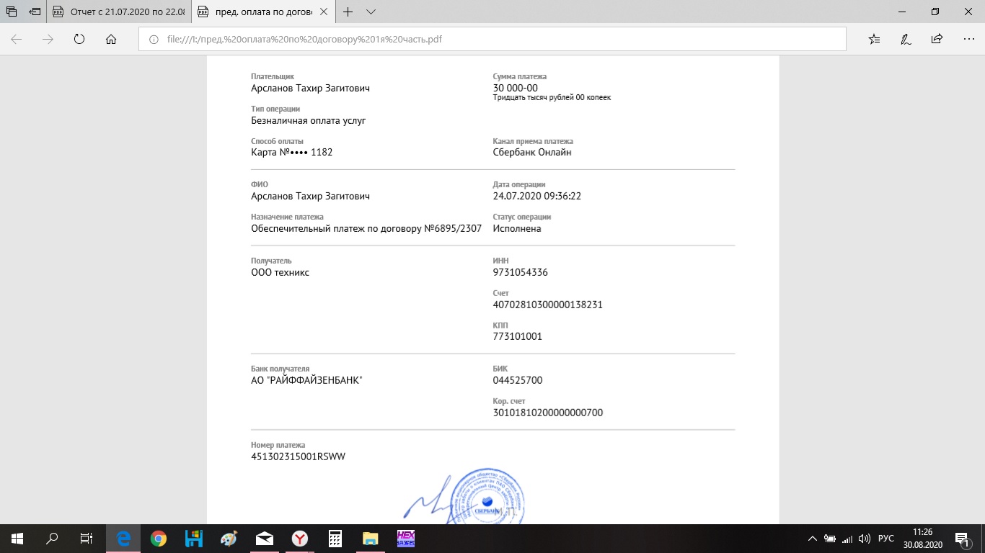The image size is (985, 553).
Task: Open the blue H floppy app in taskbar
Action: [x=193, y=539]
